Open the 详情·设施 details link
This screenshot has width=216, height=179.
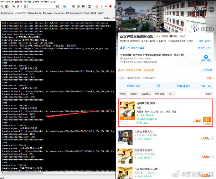pyautogui.click(x=205, y=41)
